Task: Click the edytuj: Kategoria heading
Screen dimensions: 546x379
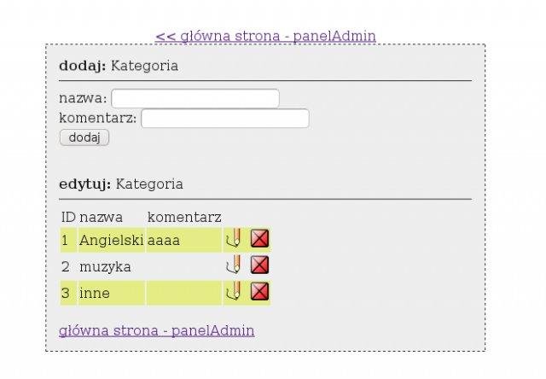Action: tap(120, 184)
